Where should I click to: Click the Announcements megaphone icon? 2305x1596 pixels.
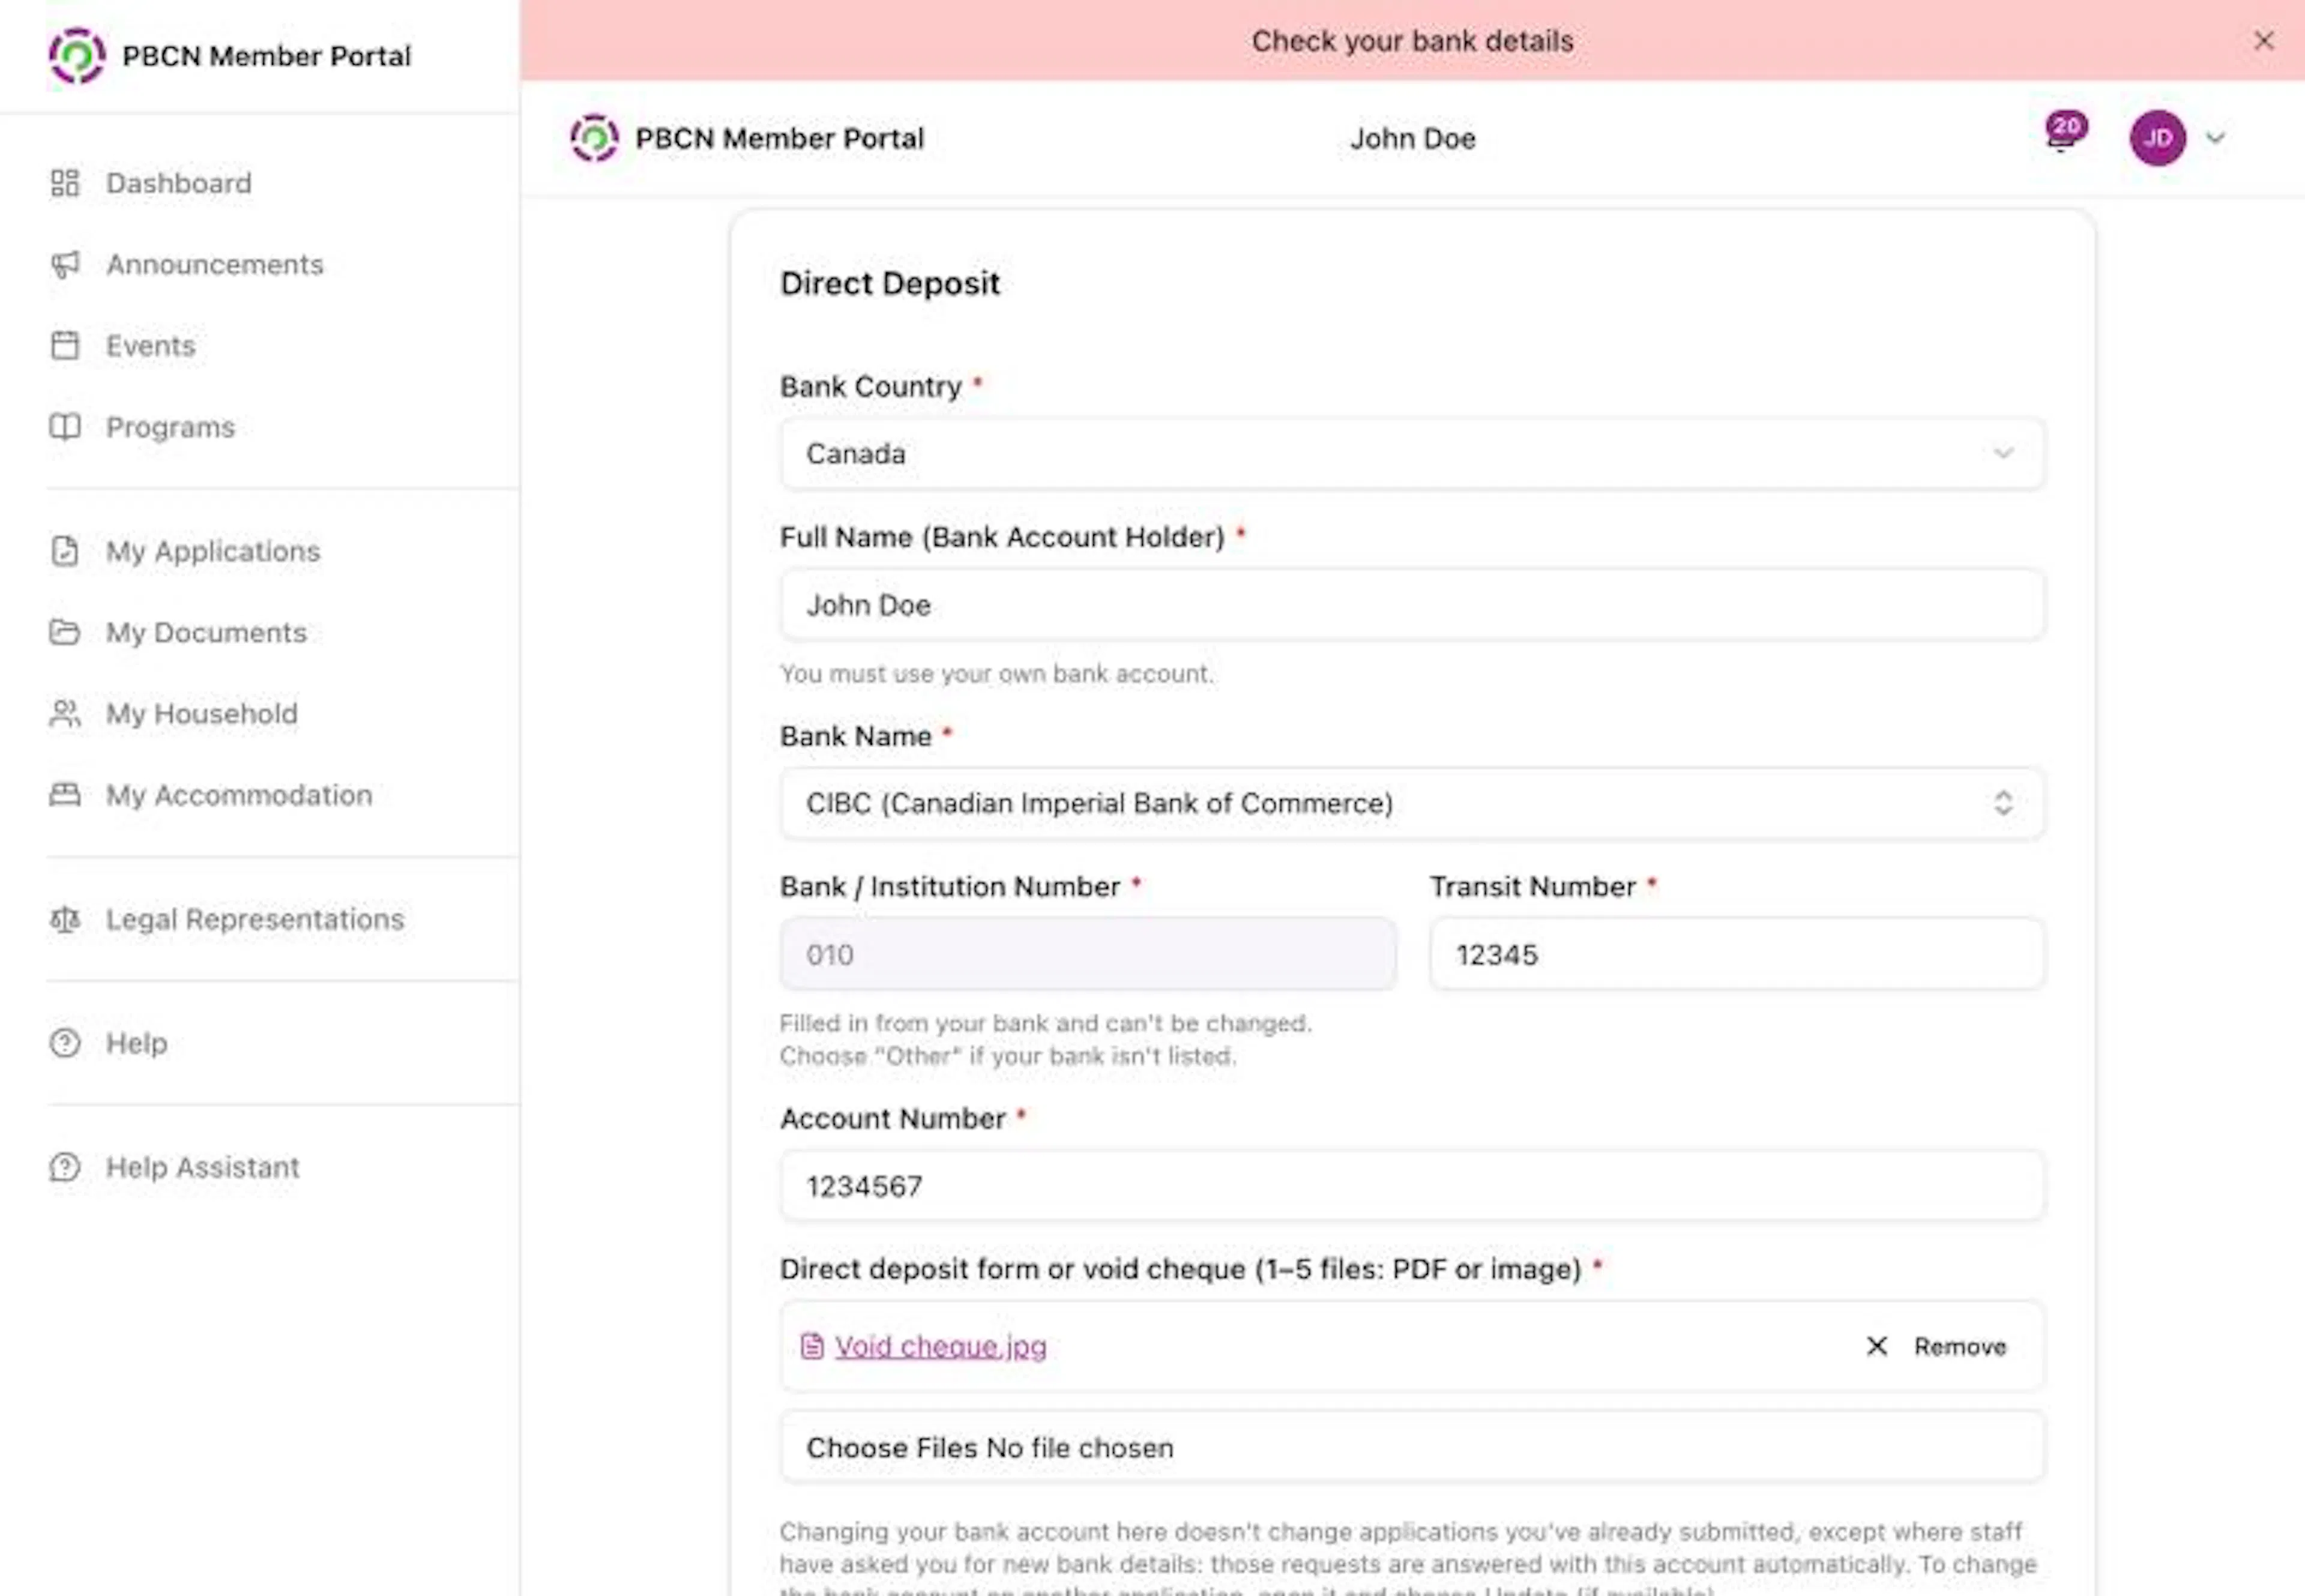(x=65, y=264)
